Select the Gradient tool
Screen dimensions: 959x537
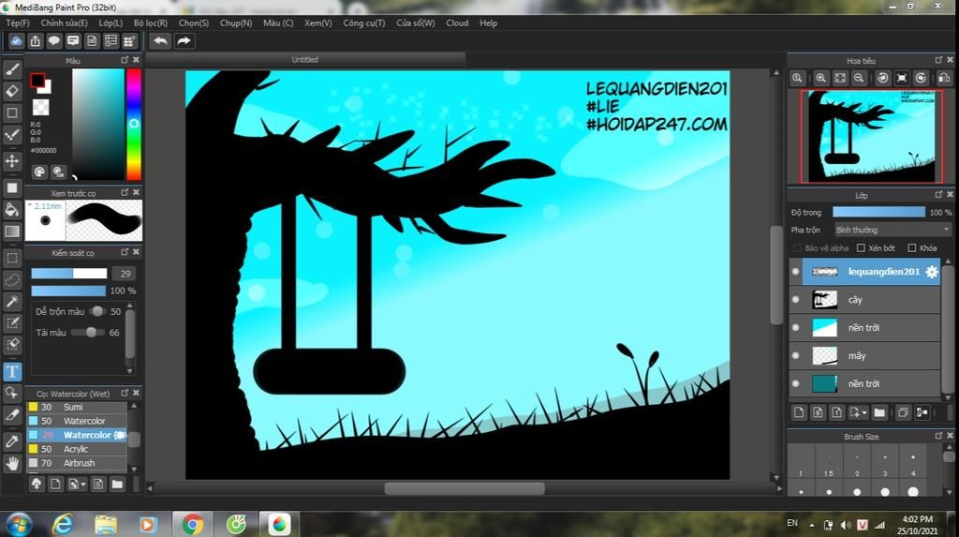12,231
